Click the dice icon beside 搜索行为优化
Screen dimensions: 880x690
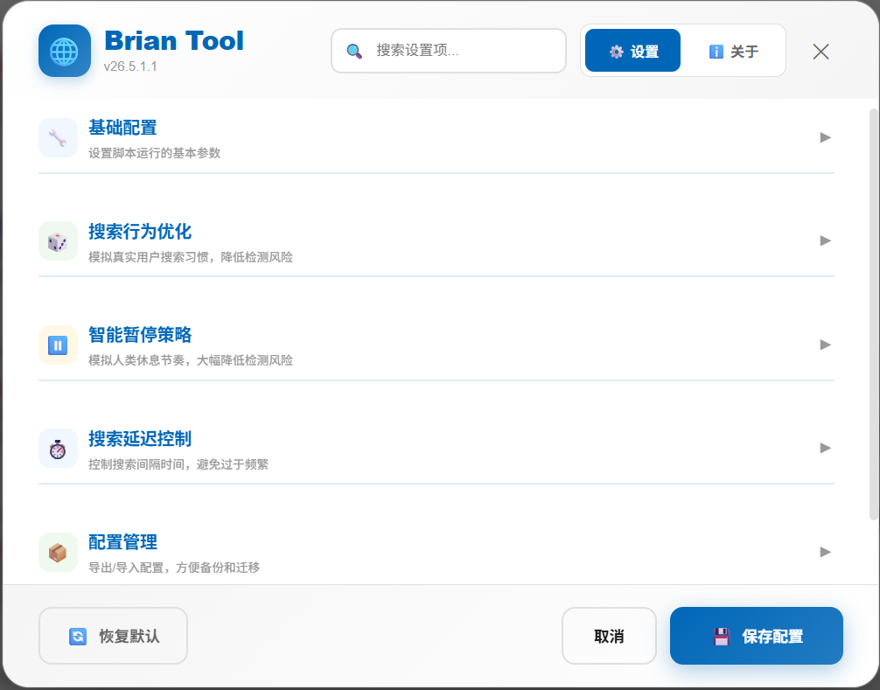(58, 241)
